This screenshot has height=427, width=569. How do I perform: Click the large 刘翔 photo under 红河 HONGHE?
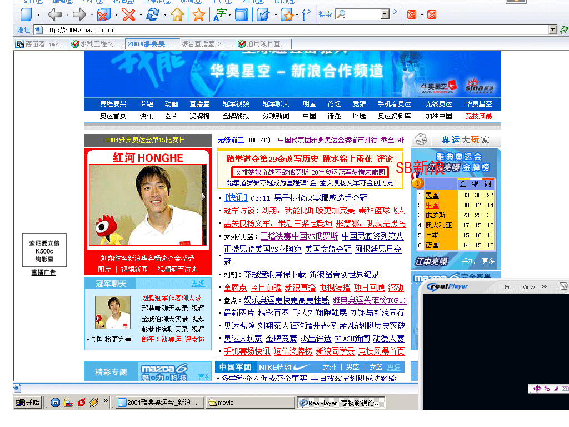pos(148,205)
